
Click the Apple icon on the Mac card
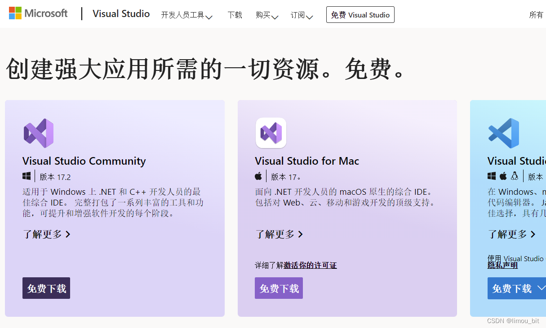[x=259, y=176]
